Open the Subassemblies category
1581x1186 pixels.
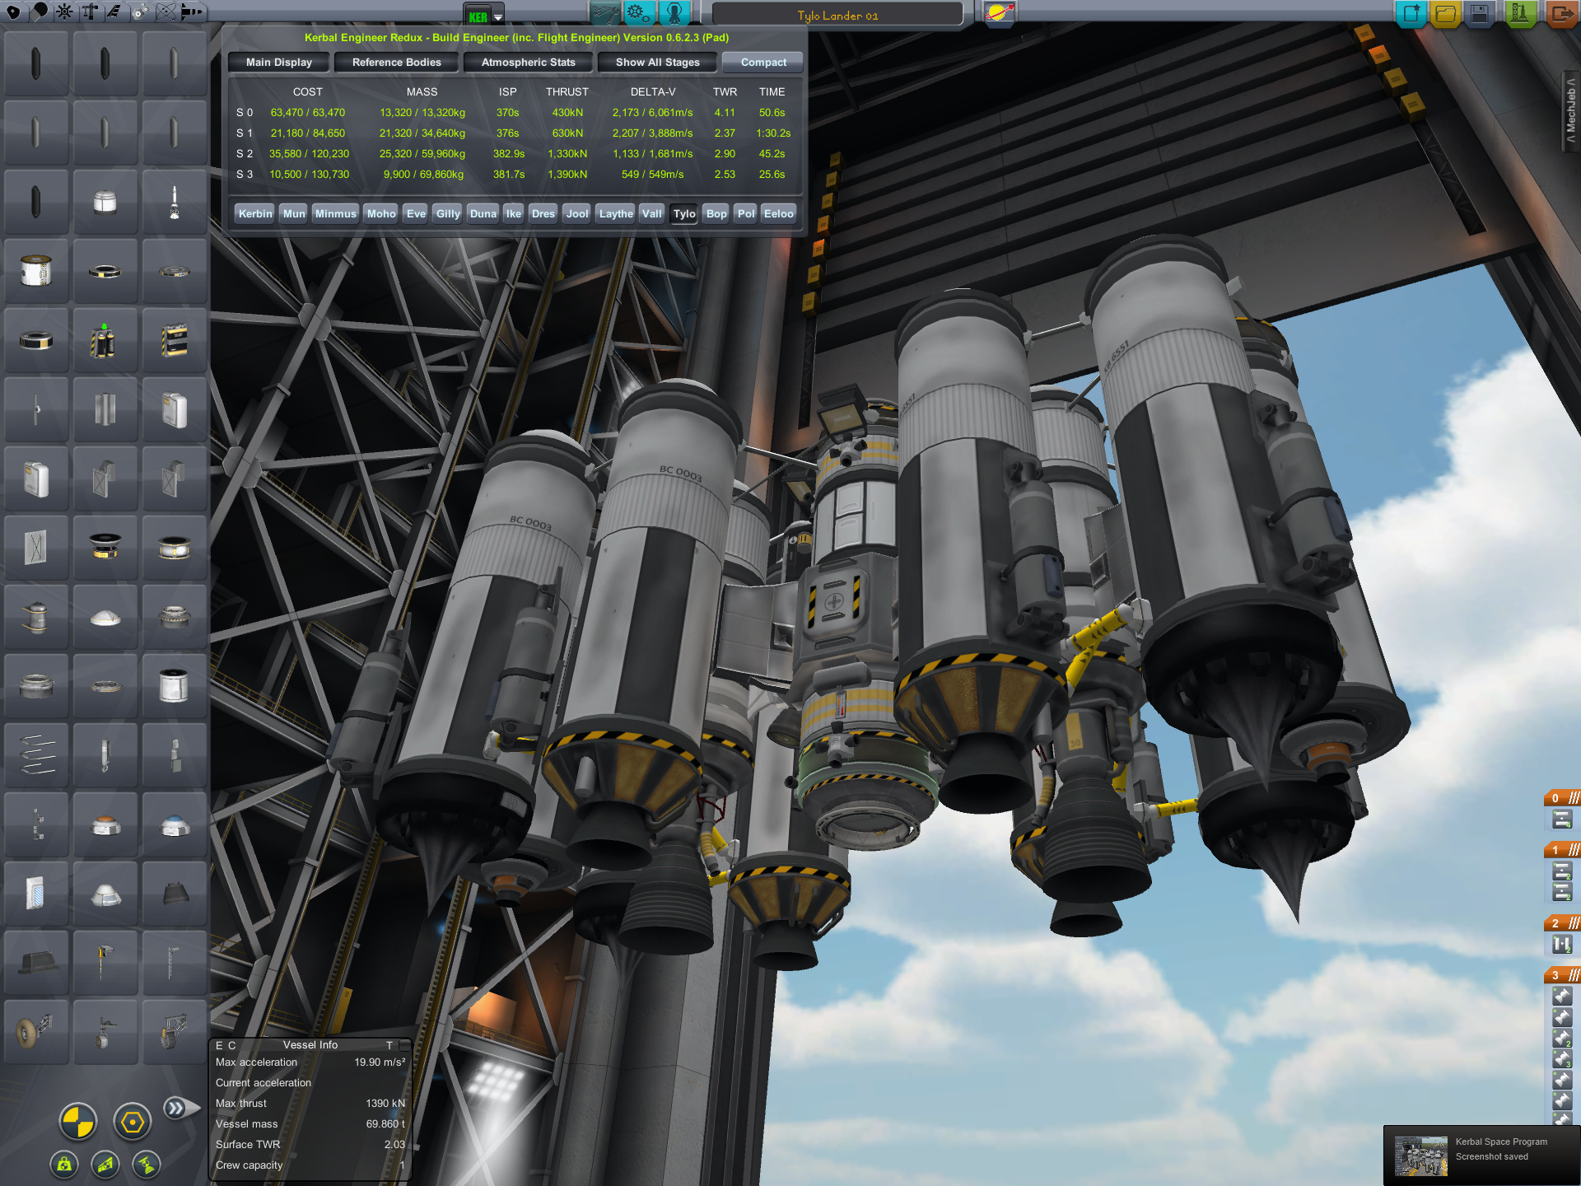(x=192, y=12)
